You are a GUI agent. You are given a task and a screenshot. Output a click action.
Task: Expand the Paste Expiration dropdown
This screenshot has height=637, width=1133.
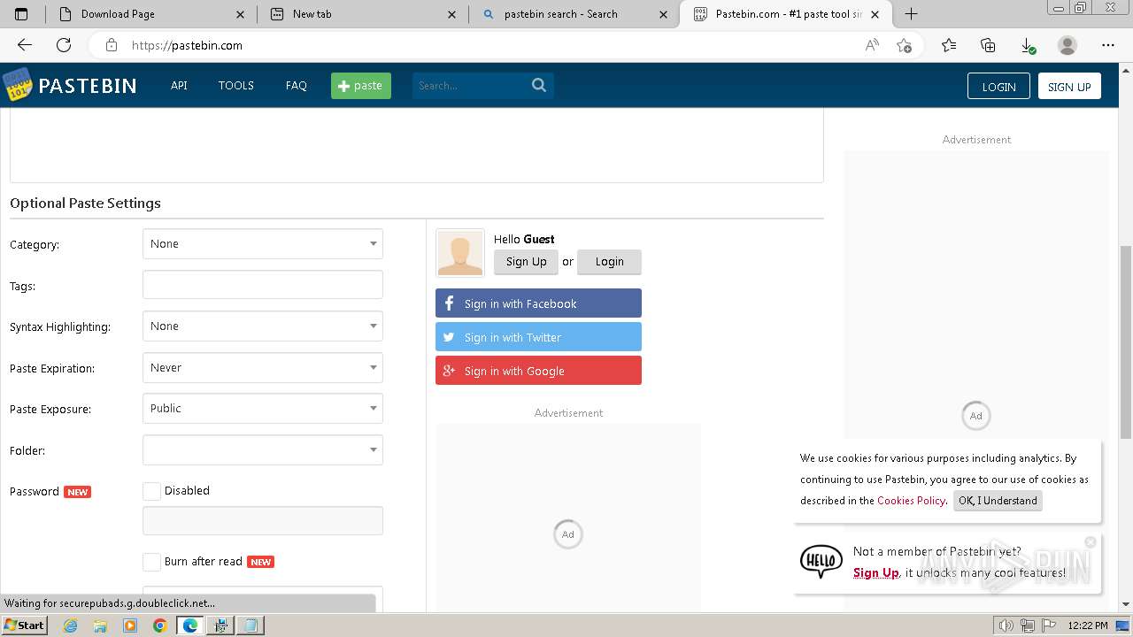(263, 367)
